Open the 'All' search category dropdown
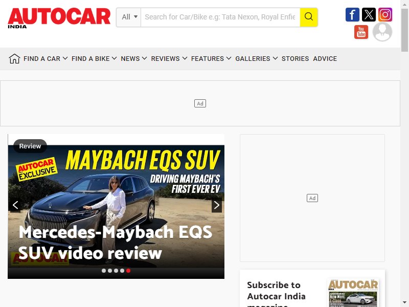The height and width of the screenshot is (307, 409). pos(129,17)
